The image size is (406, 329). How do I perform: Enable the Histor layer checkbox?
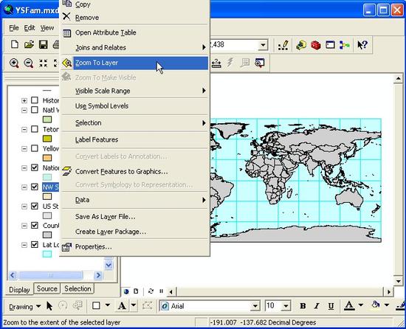click(x=35, y=100)
